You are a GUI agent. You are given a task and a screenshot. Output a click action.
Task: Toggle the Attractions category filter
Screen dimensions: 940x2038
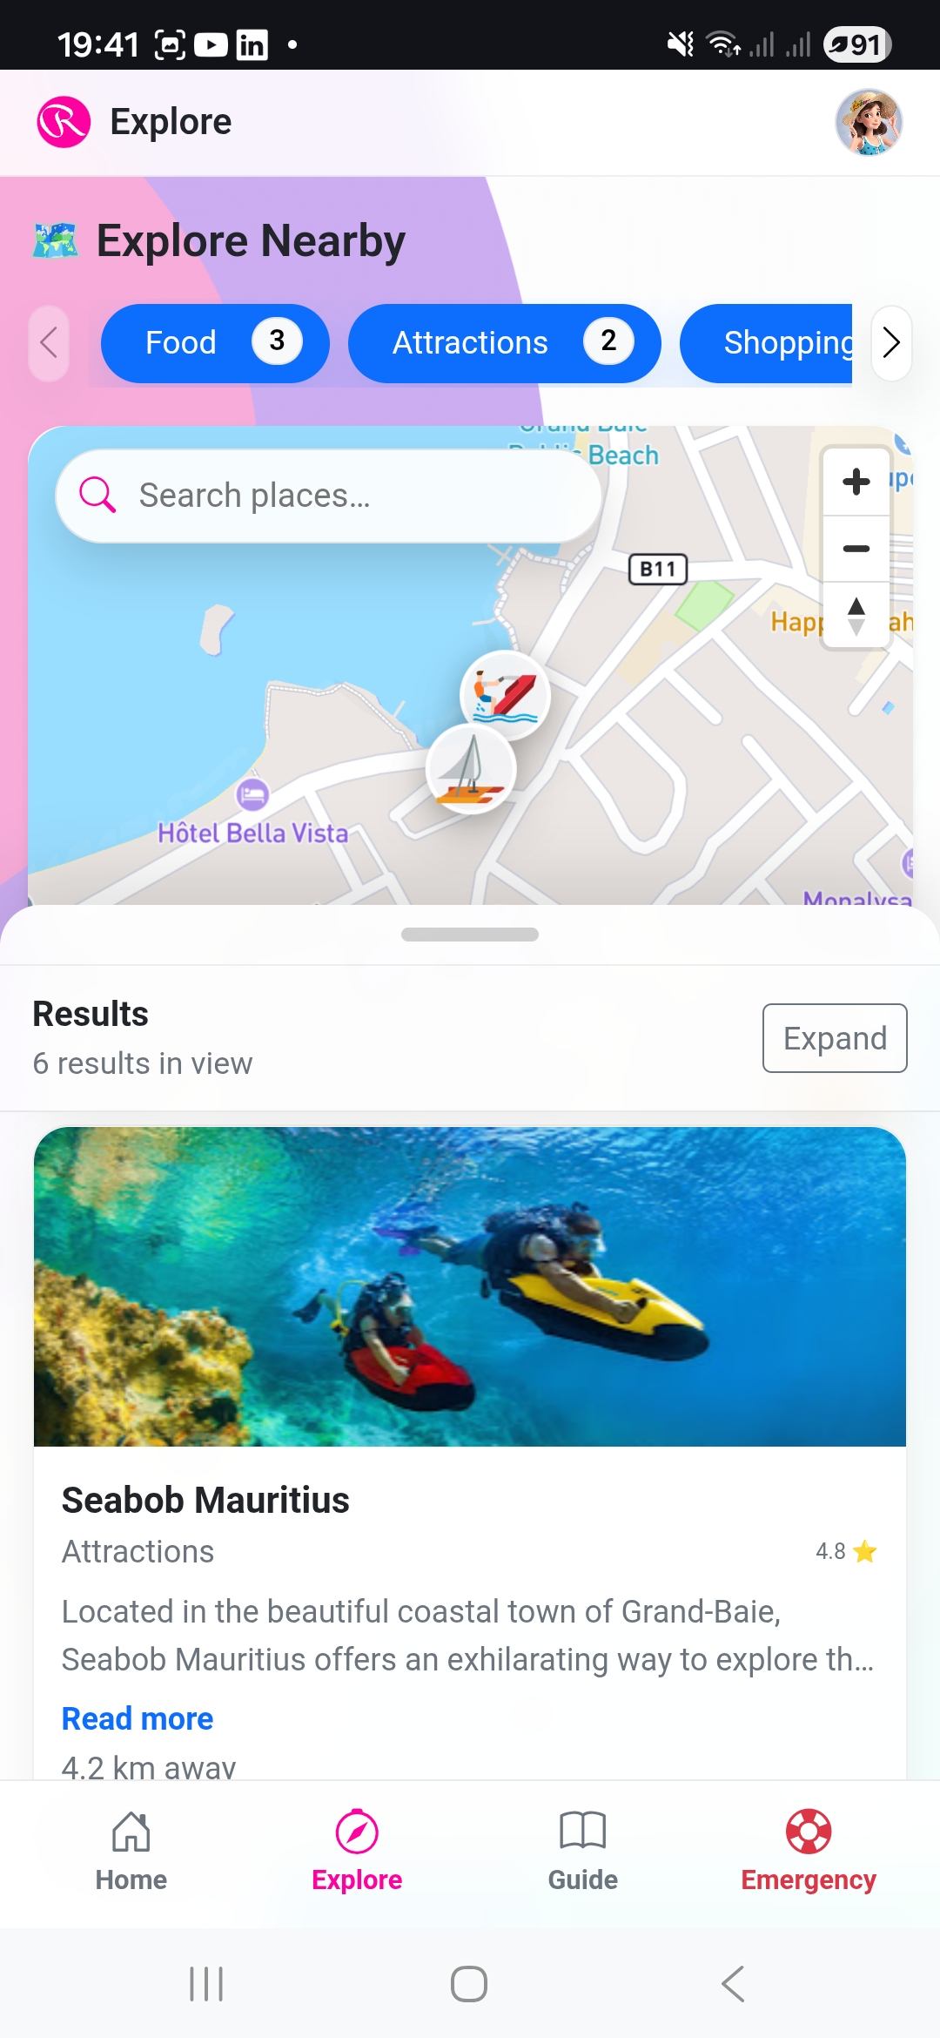click(x=504, y=343)
